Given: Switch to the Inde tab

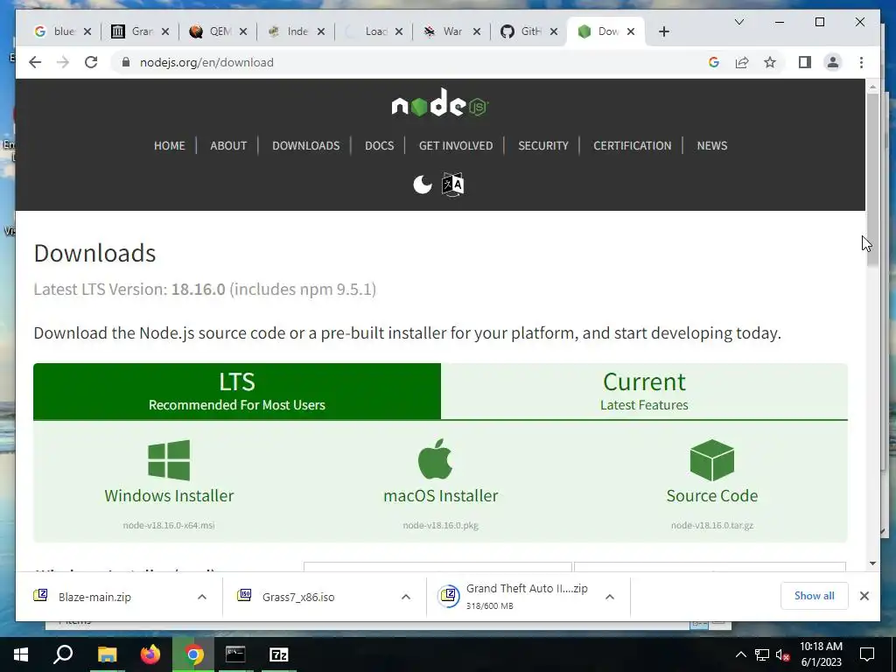Looking at the screenshot, I should [289, 31].
